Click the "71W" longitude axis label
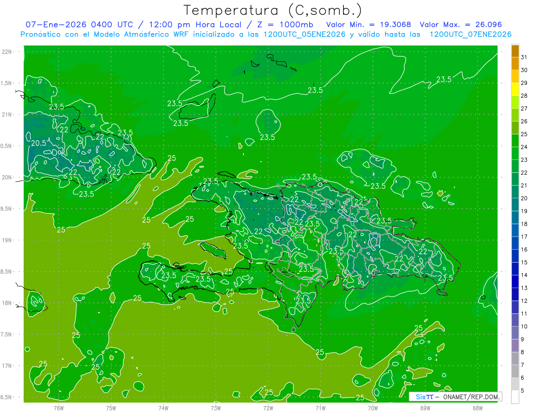This screenshot has height=414, width=536. pos(320,408)
